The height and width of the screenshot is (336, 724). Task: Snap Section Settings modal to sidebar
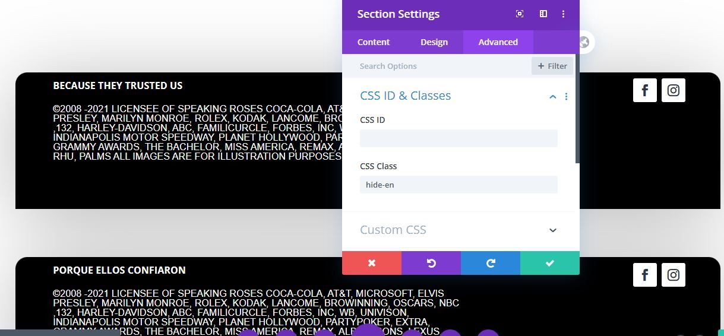pos(543,14)
